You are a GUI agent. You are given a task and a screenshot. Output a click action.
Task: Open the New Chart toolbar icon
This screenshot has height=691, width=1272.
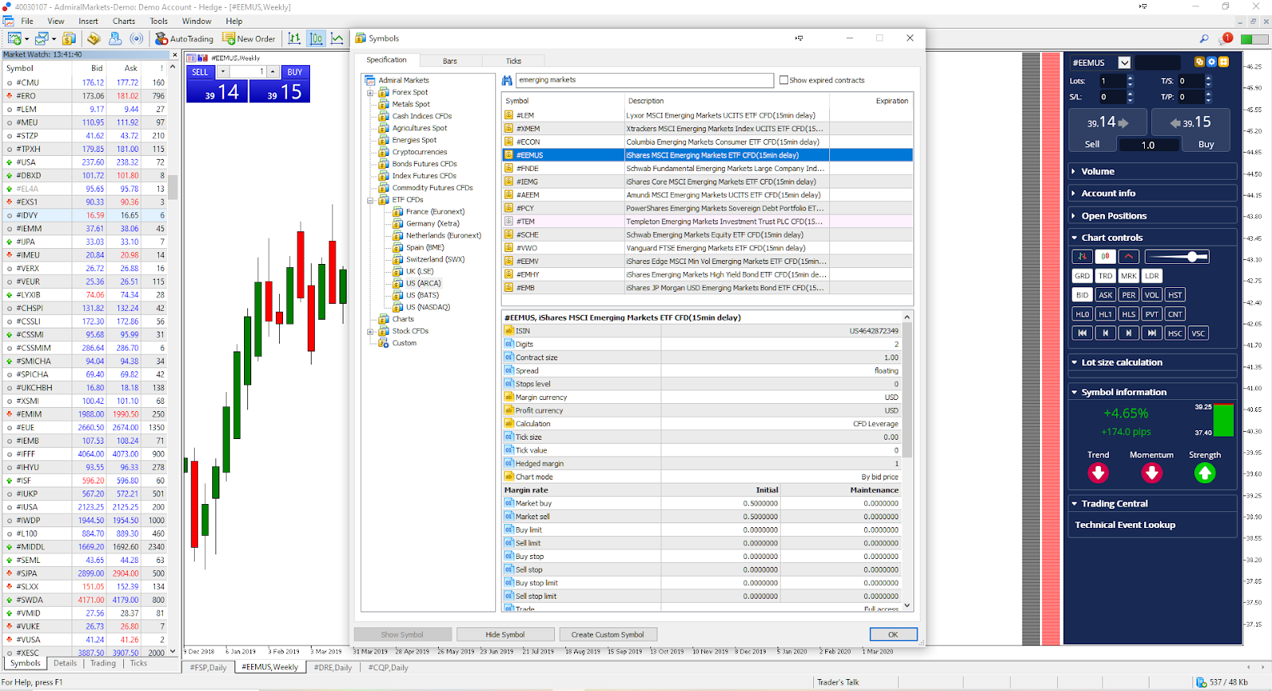14,38
